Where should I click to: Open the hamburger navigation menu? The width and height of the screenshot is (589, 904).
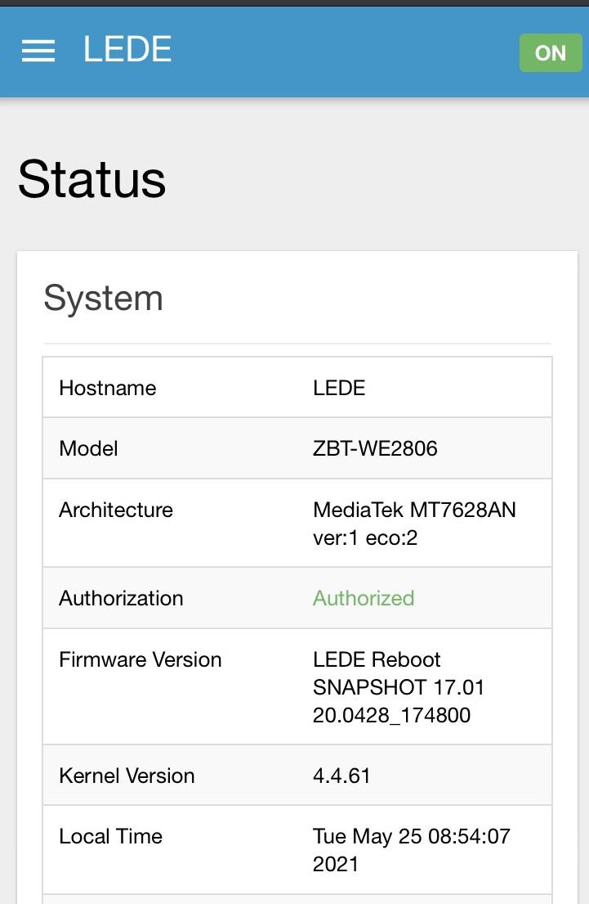(38, 51)
